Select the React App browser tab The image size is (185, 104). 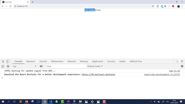15,2
